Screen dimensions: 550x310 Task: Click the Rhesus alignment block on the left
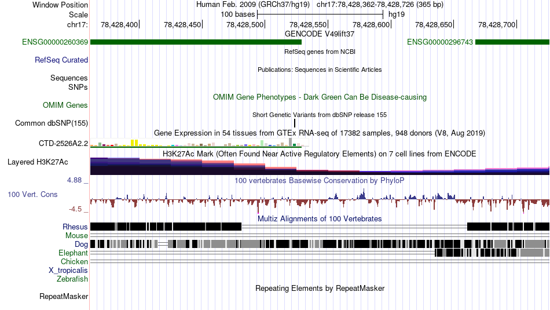(x=166, y=227)
